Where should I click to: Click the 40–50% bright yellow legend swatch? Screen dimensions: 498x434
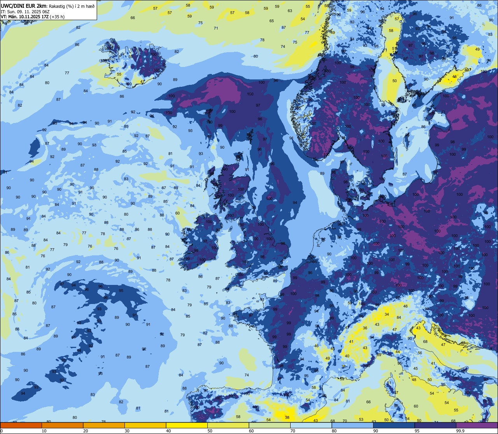pyautogui.click(x=187, y=425)
